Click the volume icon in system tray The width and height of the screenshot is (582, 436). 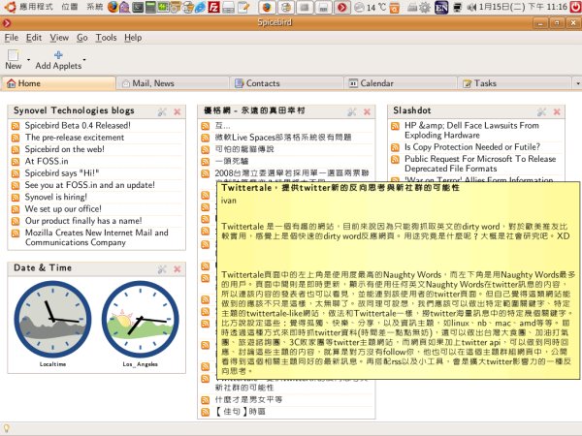click(x=471, y=7)
